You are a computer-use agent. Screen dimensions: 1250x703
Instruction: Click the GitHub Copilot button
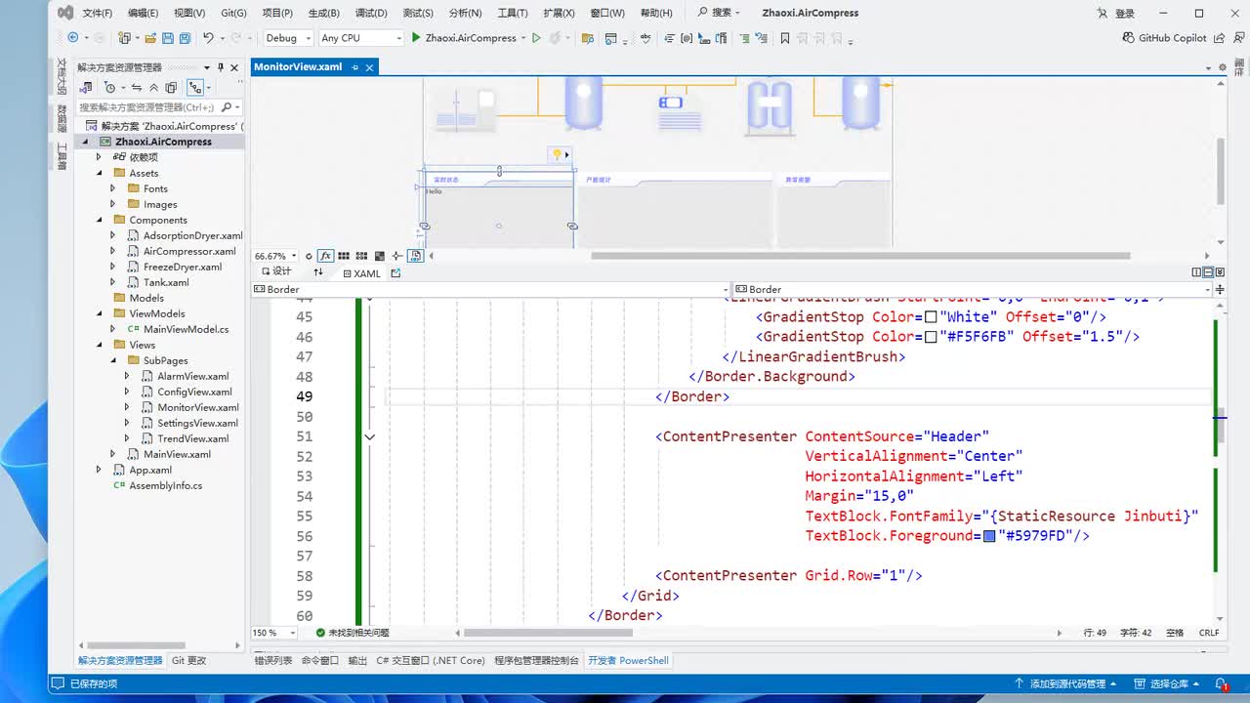point(1164,38)
